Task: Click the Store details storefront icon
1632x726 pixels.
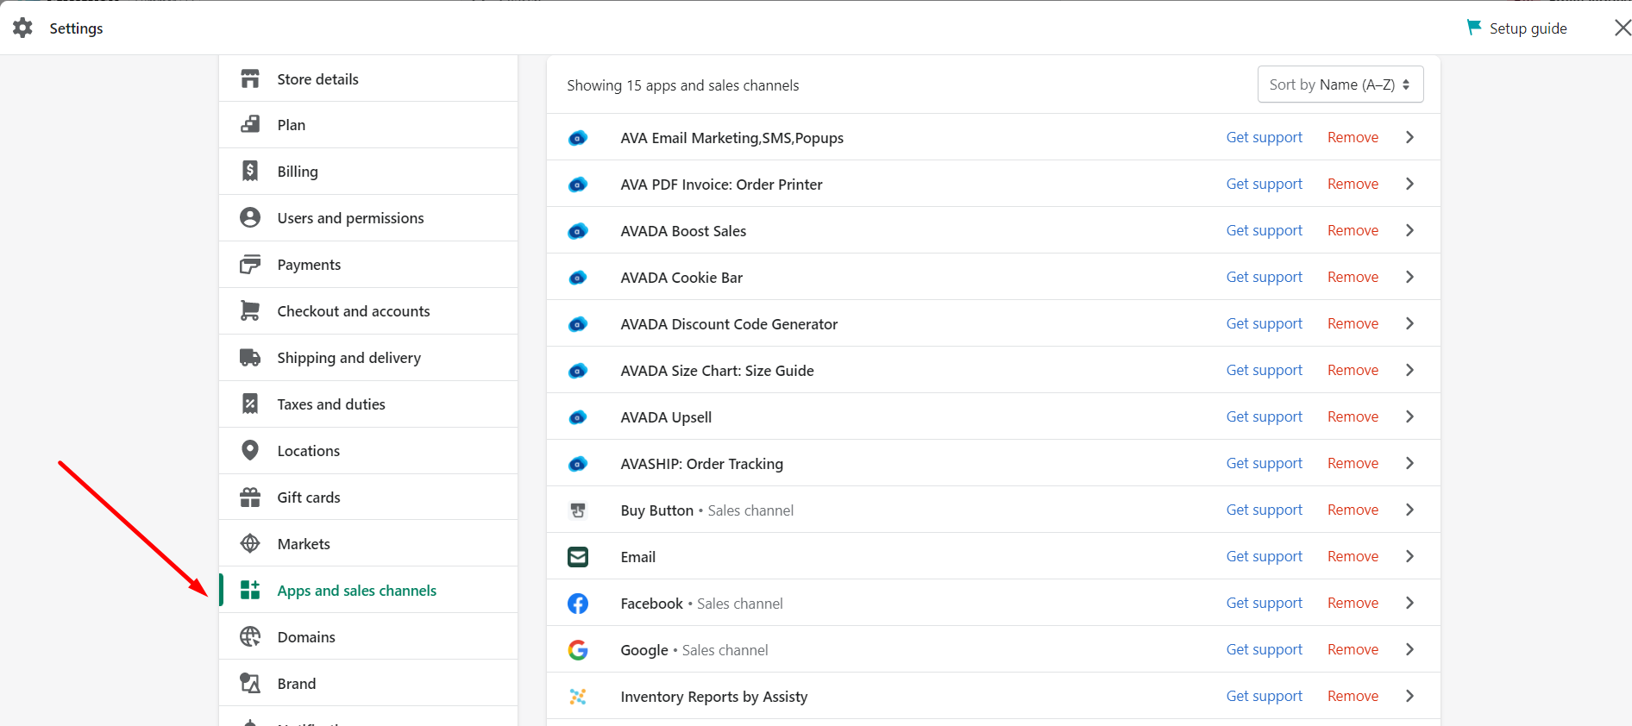Action: tap(250, 78)
